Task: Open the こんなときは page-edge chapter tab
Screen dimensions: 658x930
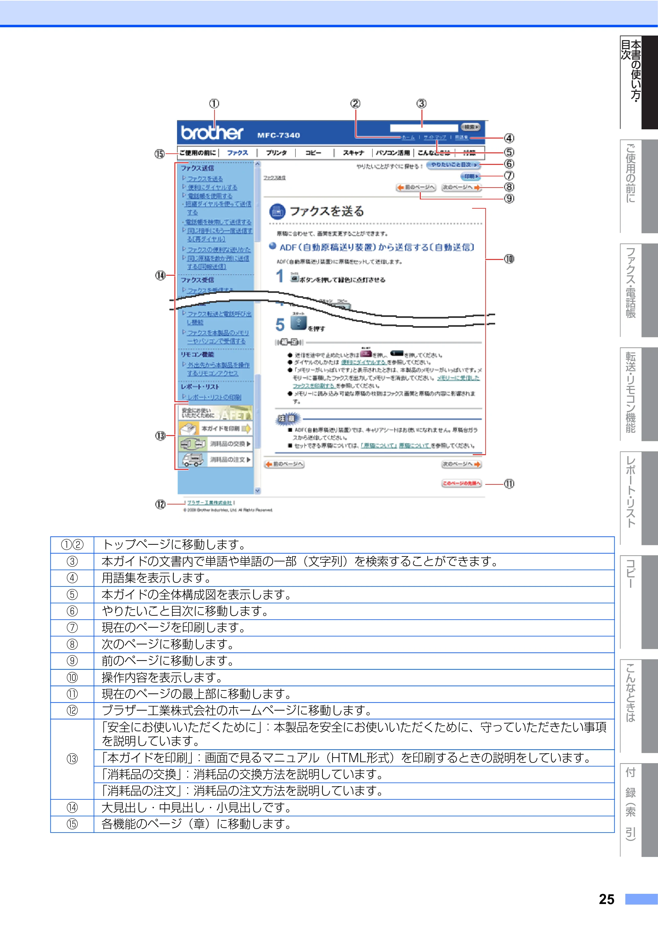Action: 639,706
